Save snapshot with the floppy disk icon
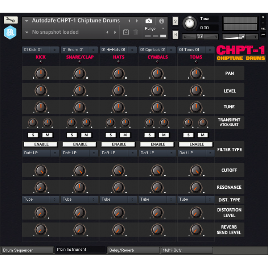Image resolution: width=268 pixels, height=268 pixels. [126, 32]
